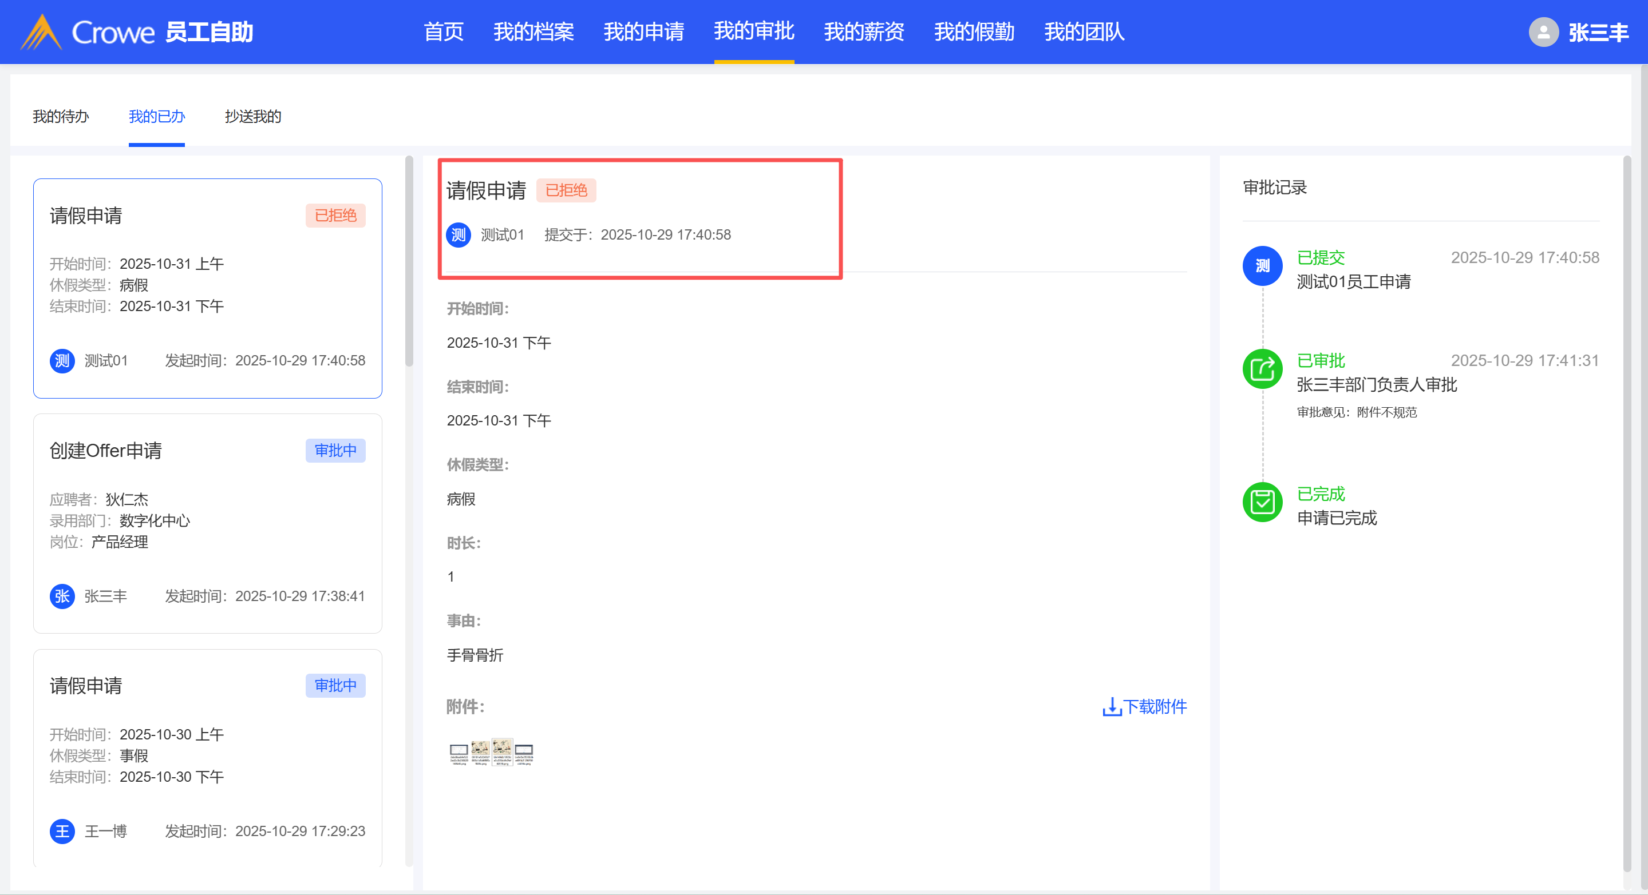Viewport: 1648px width, 895px height.
Task: Click the 张 avatar on Offer card
Action: 62,596
